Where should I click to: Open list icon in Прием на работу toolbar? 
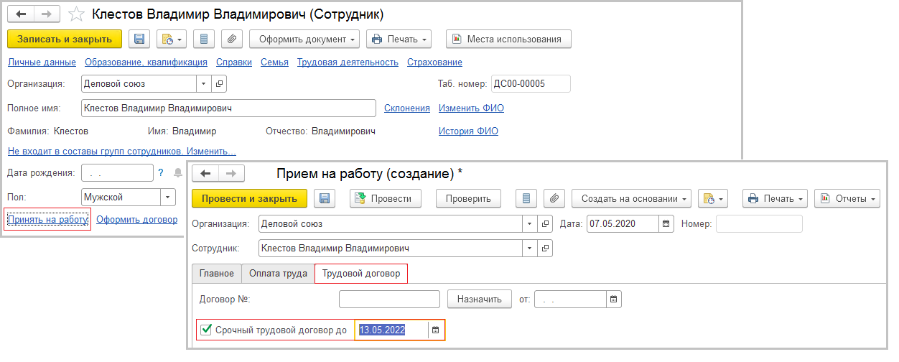pyautogui.click(x=528, y=198)
